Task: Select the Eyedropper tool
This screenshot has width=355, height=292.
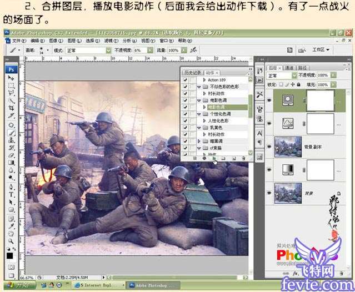Action: (x=11, y=226)
